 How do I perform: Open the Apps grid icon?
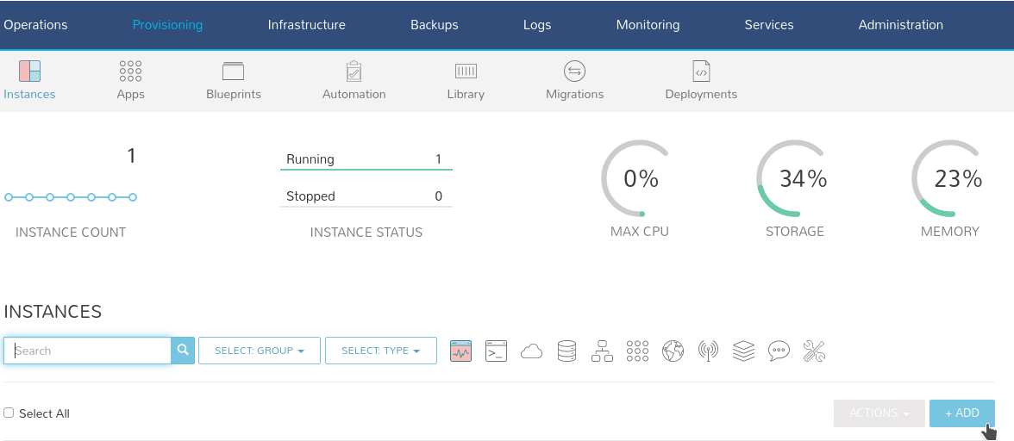[x=131, y=71]
